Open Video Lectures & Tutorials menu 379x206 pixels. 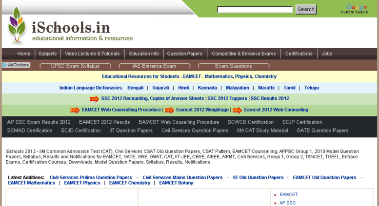[92, 54]
